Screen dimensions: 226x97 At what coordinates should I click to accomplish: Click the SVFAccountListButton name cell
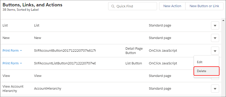[x=65, y=63]
